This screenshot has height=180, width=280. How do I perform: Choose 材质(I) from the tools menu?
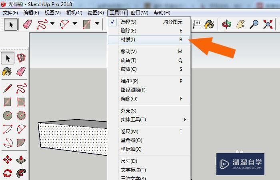pos(149,40)
